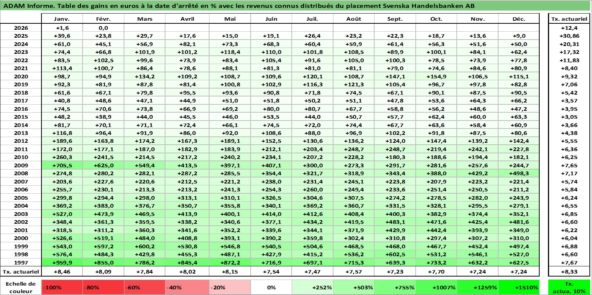Click the +1,6 value for January 2026

click(62, 28)
